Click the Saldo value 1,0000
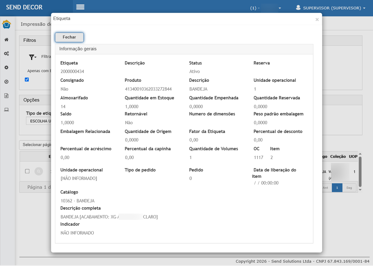The height and width of the screenshot is (266, 373). tap(67, 123)
